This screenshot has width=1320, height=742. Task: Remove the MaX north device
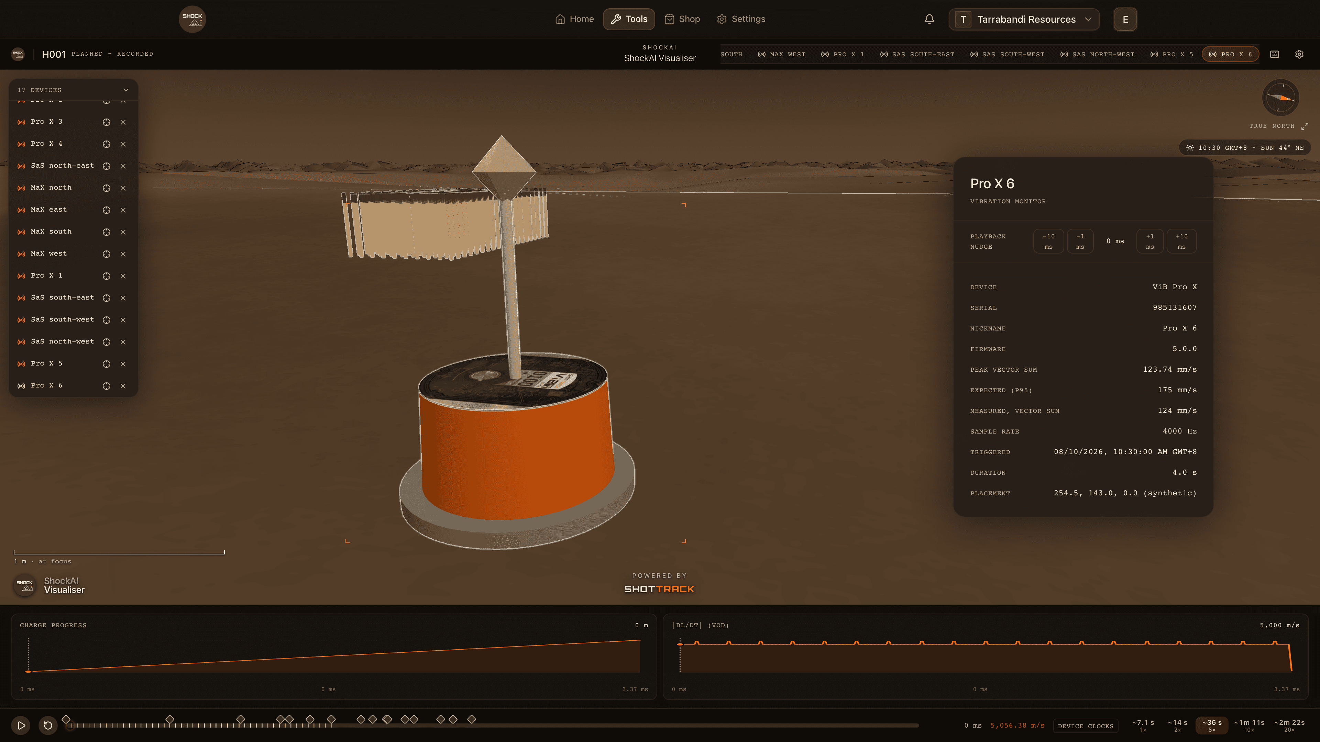(123, 188)
